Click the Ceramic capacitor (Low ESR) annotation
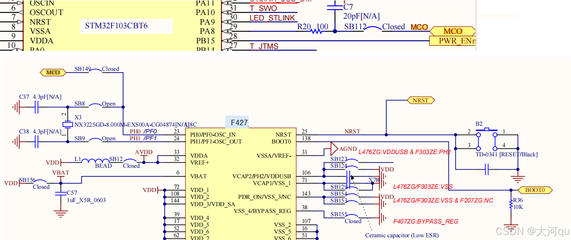571x240 pixels. coord(403,235)
